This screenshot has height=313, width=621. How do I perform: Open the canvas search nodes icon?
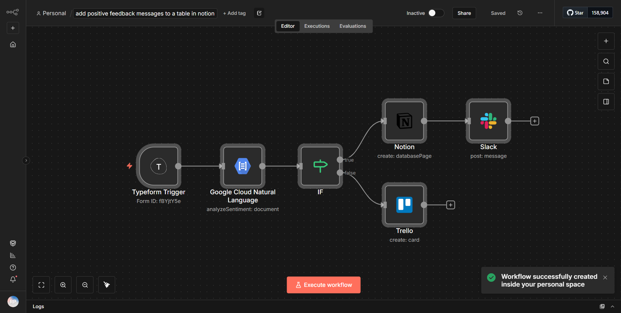click(x=606, y=61)
